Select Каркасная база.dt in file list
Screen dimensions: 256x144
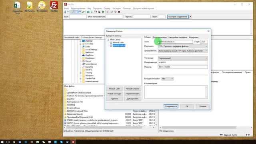point(75,114)
